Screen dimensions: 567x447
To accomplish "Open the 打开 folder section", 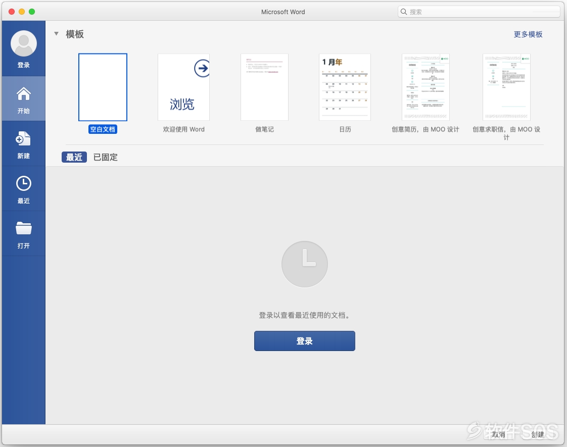I will [x=24, y=234].
